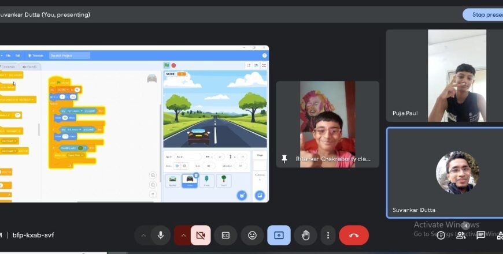Zoom in on the code workspace
503x254 pixels.
(153, 175)
